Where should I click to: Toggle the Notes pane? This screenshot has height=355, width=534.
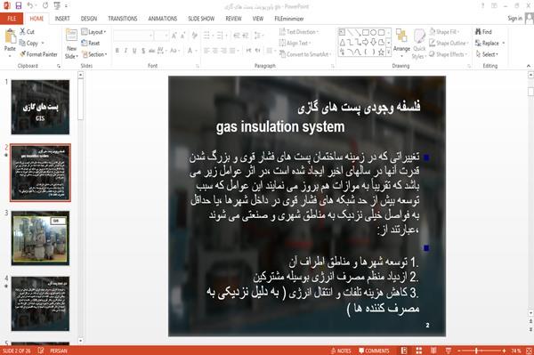[x=341, y=351]
